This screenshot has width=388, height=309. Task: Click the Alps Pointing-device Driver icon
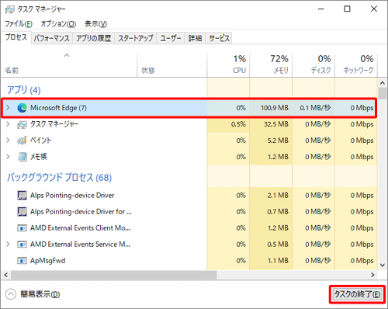[x=22, y=196]
